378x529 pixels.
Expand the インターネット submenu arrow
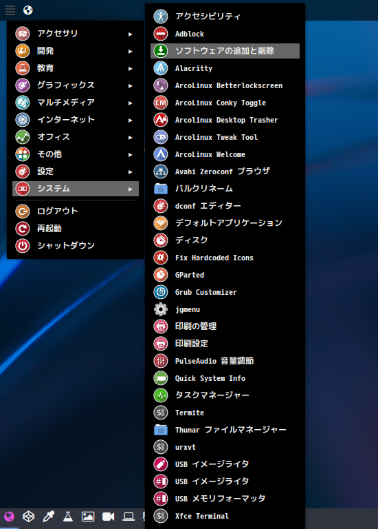pyautogui.click(x=131, y=120)
